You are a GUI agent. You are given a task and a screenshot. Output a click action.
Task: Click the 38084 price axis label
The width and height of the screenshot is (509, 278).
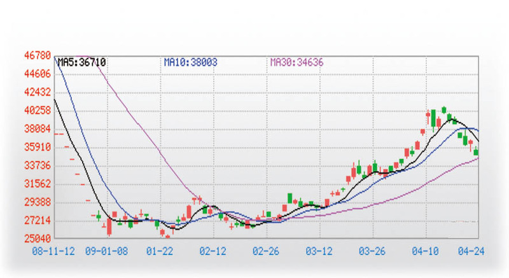[38, 129]
